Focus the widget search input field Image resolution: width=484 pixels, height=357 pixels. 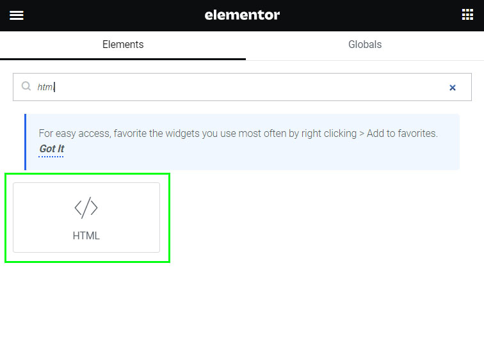pyautogui.click(x=243, y=87)
